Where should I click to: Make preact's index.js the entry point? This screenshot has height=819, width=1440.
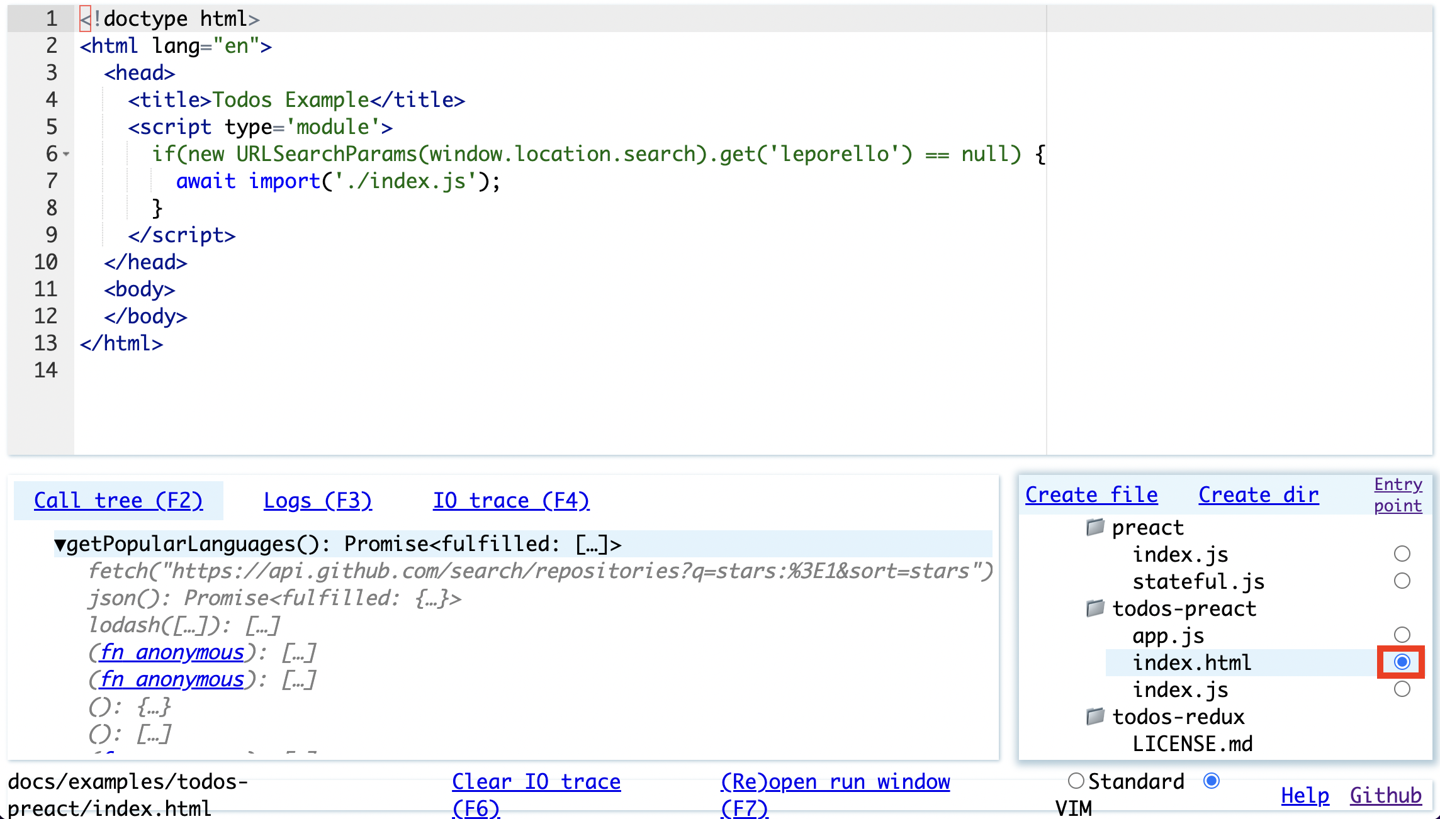tap(1402, 553)
